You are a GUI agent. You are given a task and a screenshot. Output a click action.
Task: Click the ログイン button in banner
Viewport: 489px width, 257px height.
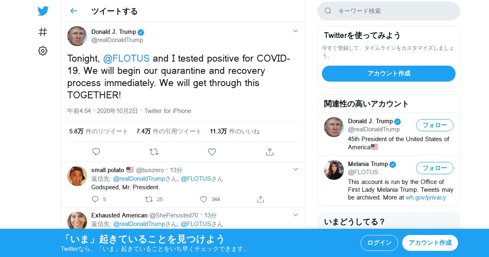click(379, 243)
